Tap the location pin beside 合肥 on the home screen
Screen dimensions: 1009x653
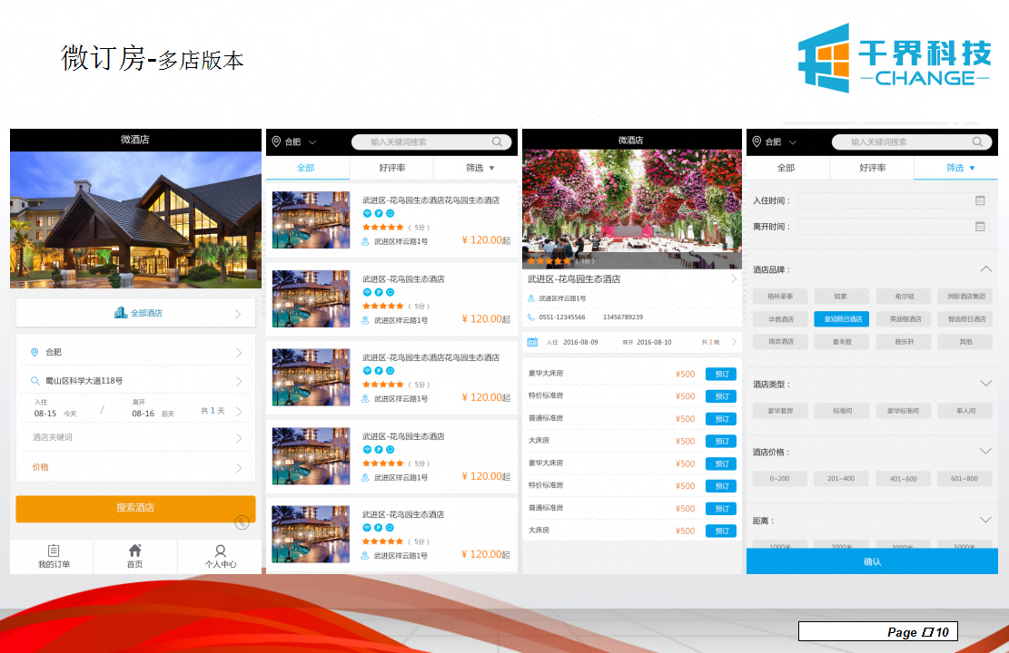(x=35, y=352)
